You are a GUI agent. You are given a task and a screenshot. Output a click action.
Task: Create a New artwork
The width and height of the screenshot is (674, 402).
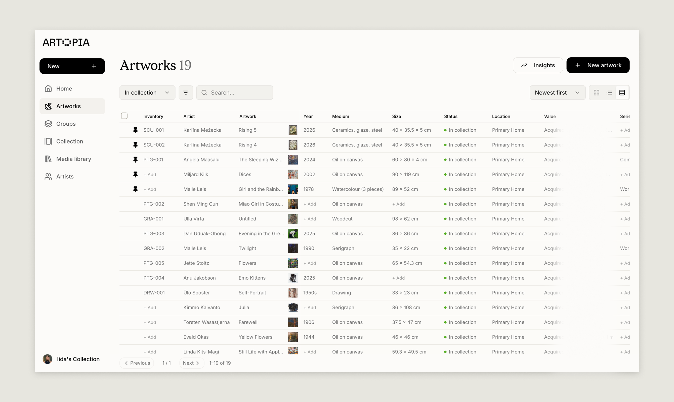pos(598,65)
